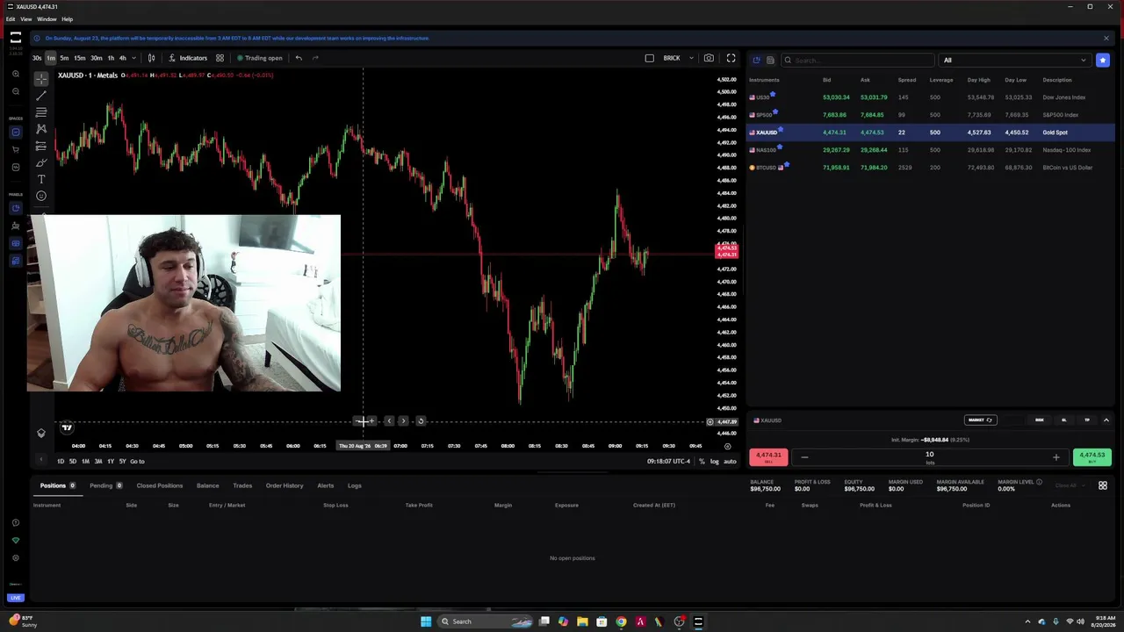
Task: Click the green BUY 4,474.53 button
Action: (1092, 456)
